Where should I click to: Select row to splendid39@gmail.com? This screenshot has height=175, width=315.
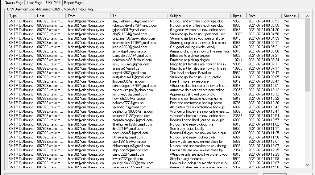click(x=156, y=107)
